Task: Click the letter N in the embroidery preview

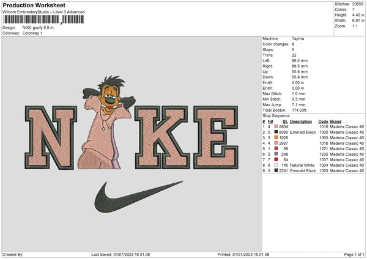Action: pos(51,137)
